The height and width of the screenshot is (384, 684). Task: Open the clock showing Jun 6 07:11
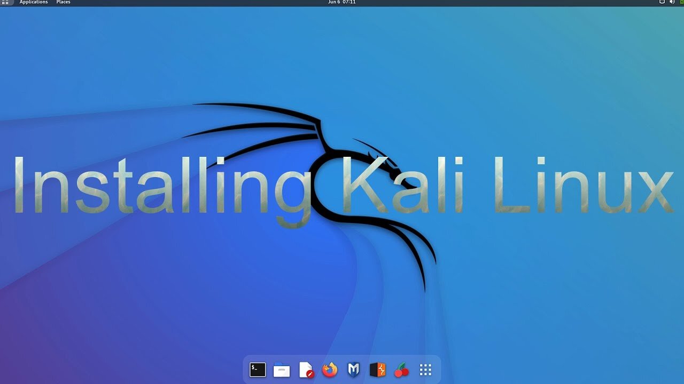pyautogui.click(x=342, y=2)
